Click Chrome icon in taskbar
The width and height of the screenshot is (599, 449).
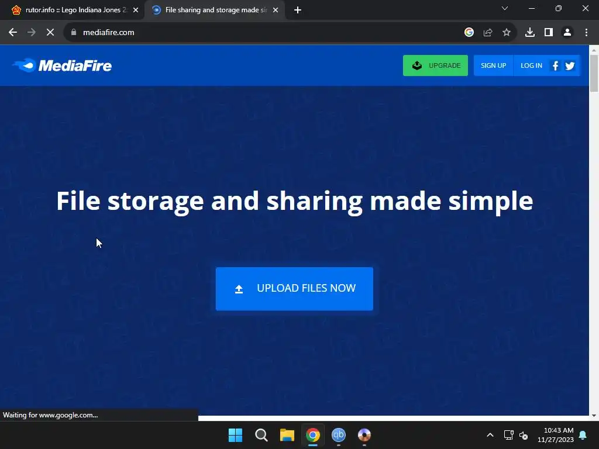(x=312, y=435)
